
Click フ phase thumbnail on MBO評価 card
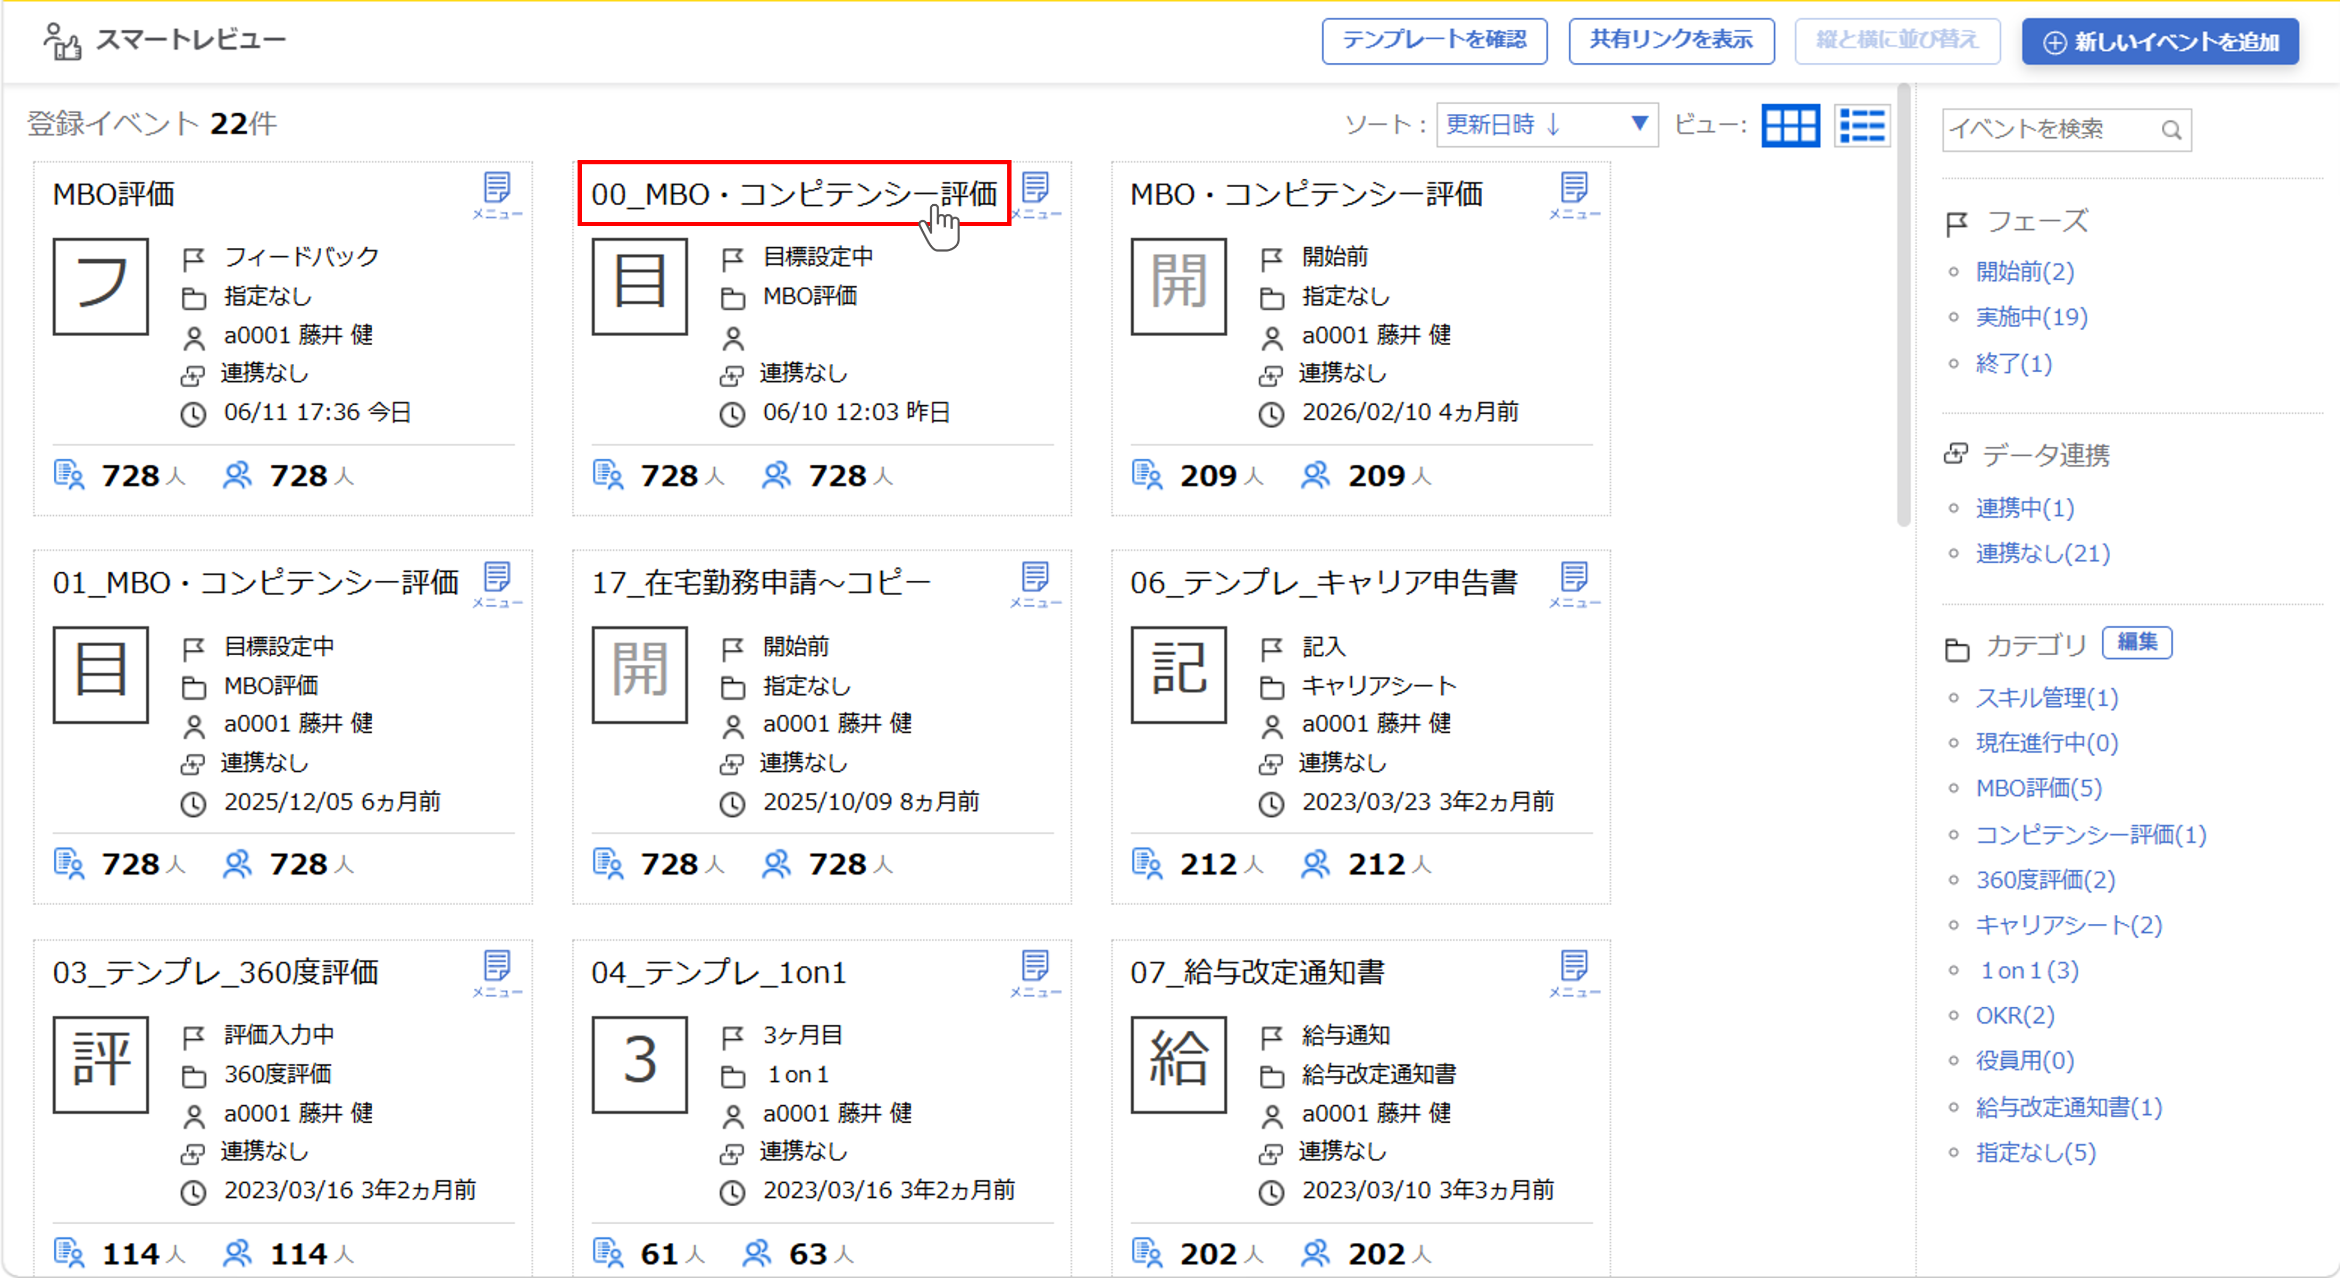point(101,286)
